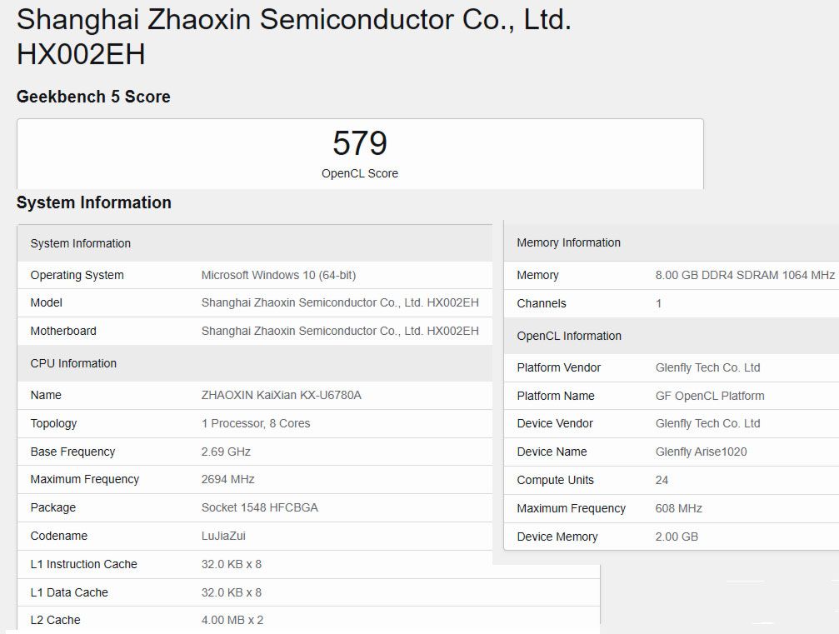The image size is (839, 634).
Task: Click the Geekbench 5 Score heading
Action: [x=93, y=97]
